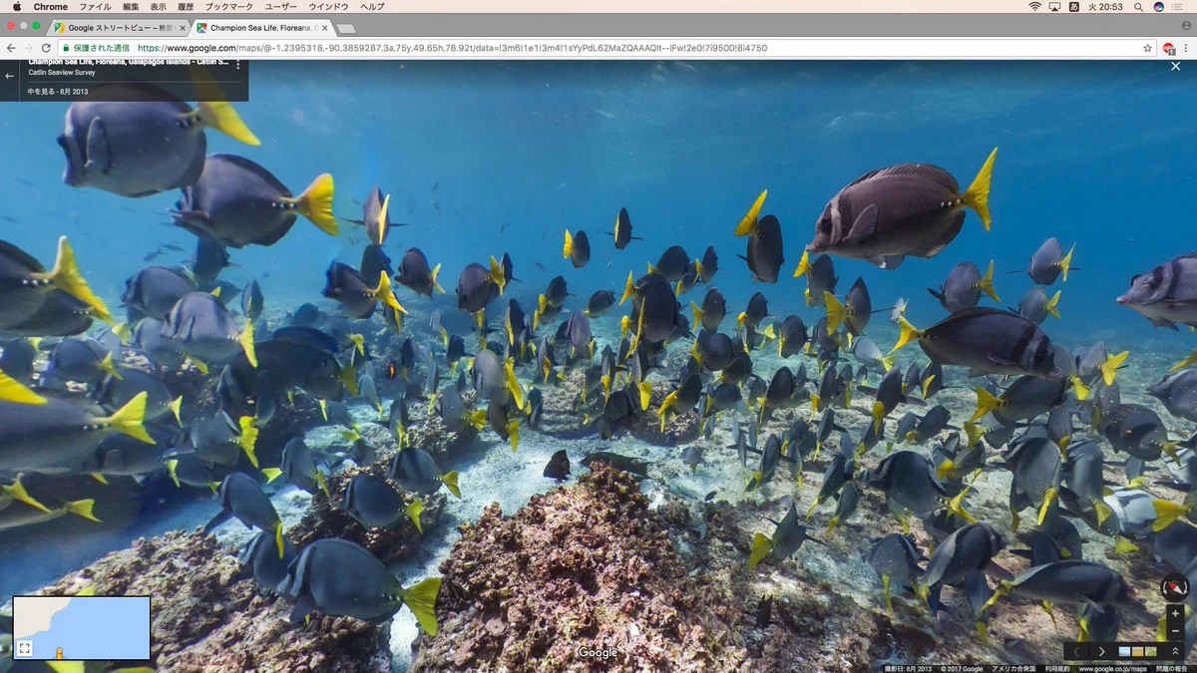The height and width of the screenshot is (673, 1197).
Task: Open the three-dot menu in Street View info card
Action: [x=237, y=66]
